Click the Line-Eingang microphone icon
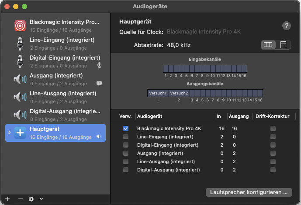301x205 pixels. click(20, 44)
